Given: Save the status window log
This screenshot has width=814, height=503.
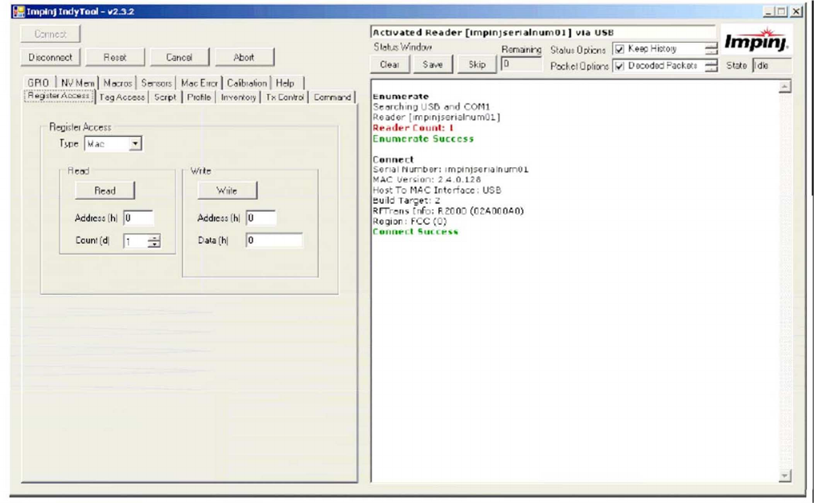Looking at the screenshot, I should tap(433, 65).
